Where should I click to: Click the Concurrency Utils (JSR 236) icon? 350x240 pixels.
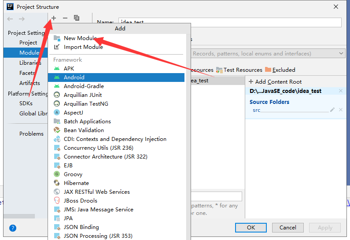57,148
